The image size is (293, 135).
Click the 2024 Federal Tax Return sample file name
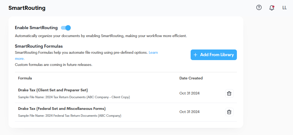click(70, 116)
